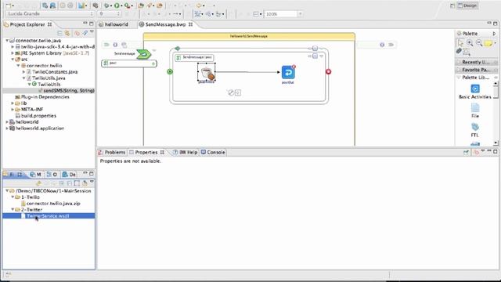The width and height of the screenshot is (501, 282).
Task: Click the helloworld.SendMessage process title bar
Action: pyautogui.click(x=249, y=36)
